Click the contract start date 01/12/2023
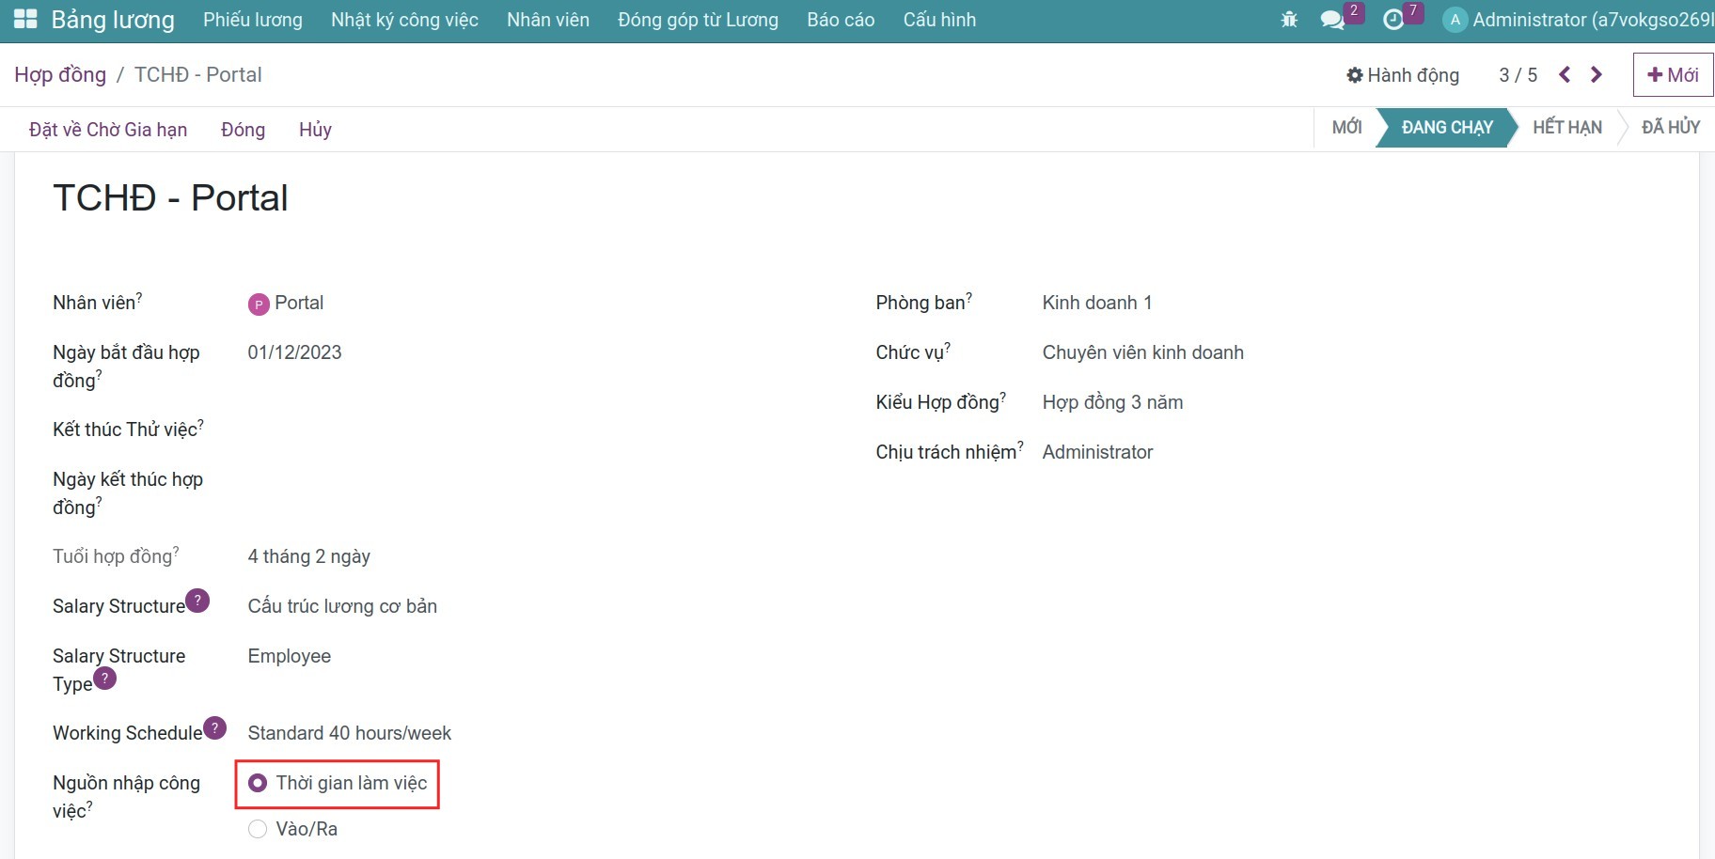 click(x=294, y=352)
